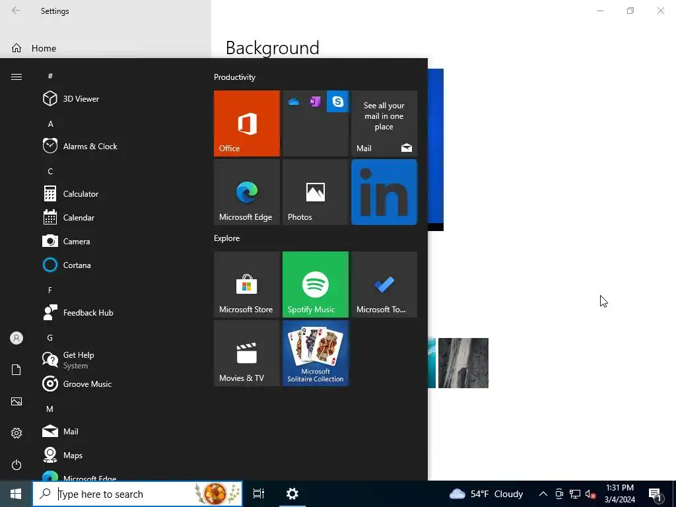Image resolution: width=676 pixels, height=507 pixels.
Task: Open Microsoft Solitaire Collection tile
Action: [x=315, y=353]
